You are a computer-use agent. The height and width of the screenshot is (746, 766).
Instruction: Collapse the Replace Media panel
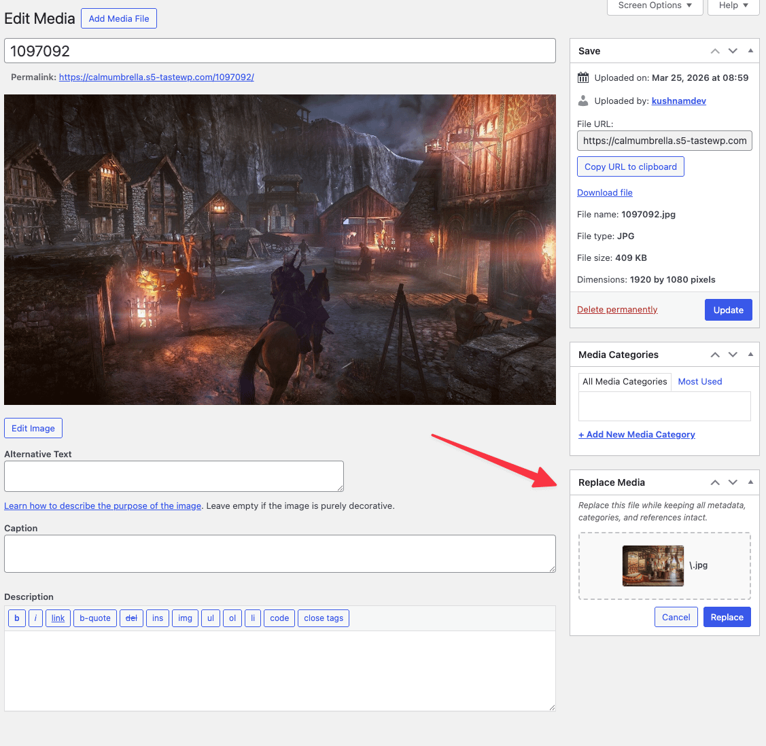tap(750, 482)
